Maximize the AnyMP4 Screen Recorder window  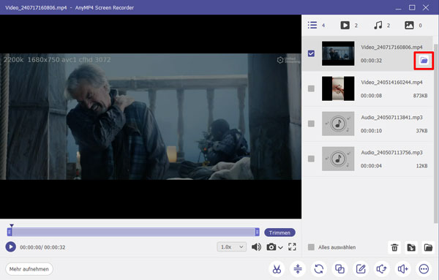[412, 7]
